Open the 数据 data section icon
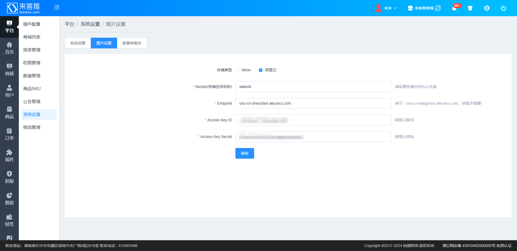The width and height of the screenshot is (517, 251). [9, 199]
